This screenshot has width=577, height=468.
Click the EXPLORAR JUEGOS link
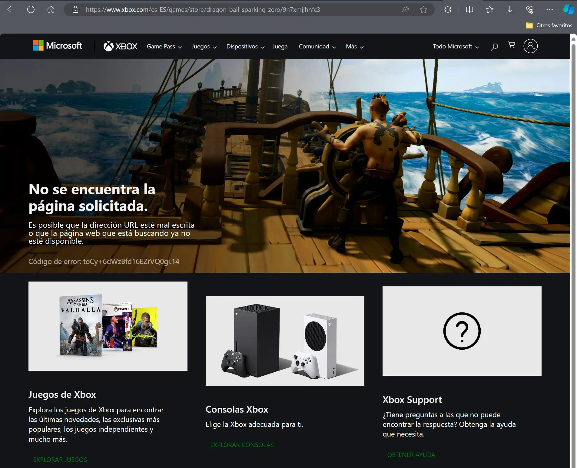(60, 460)
